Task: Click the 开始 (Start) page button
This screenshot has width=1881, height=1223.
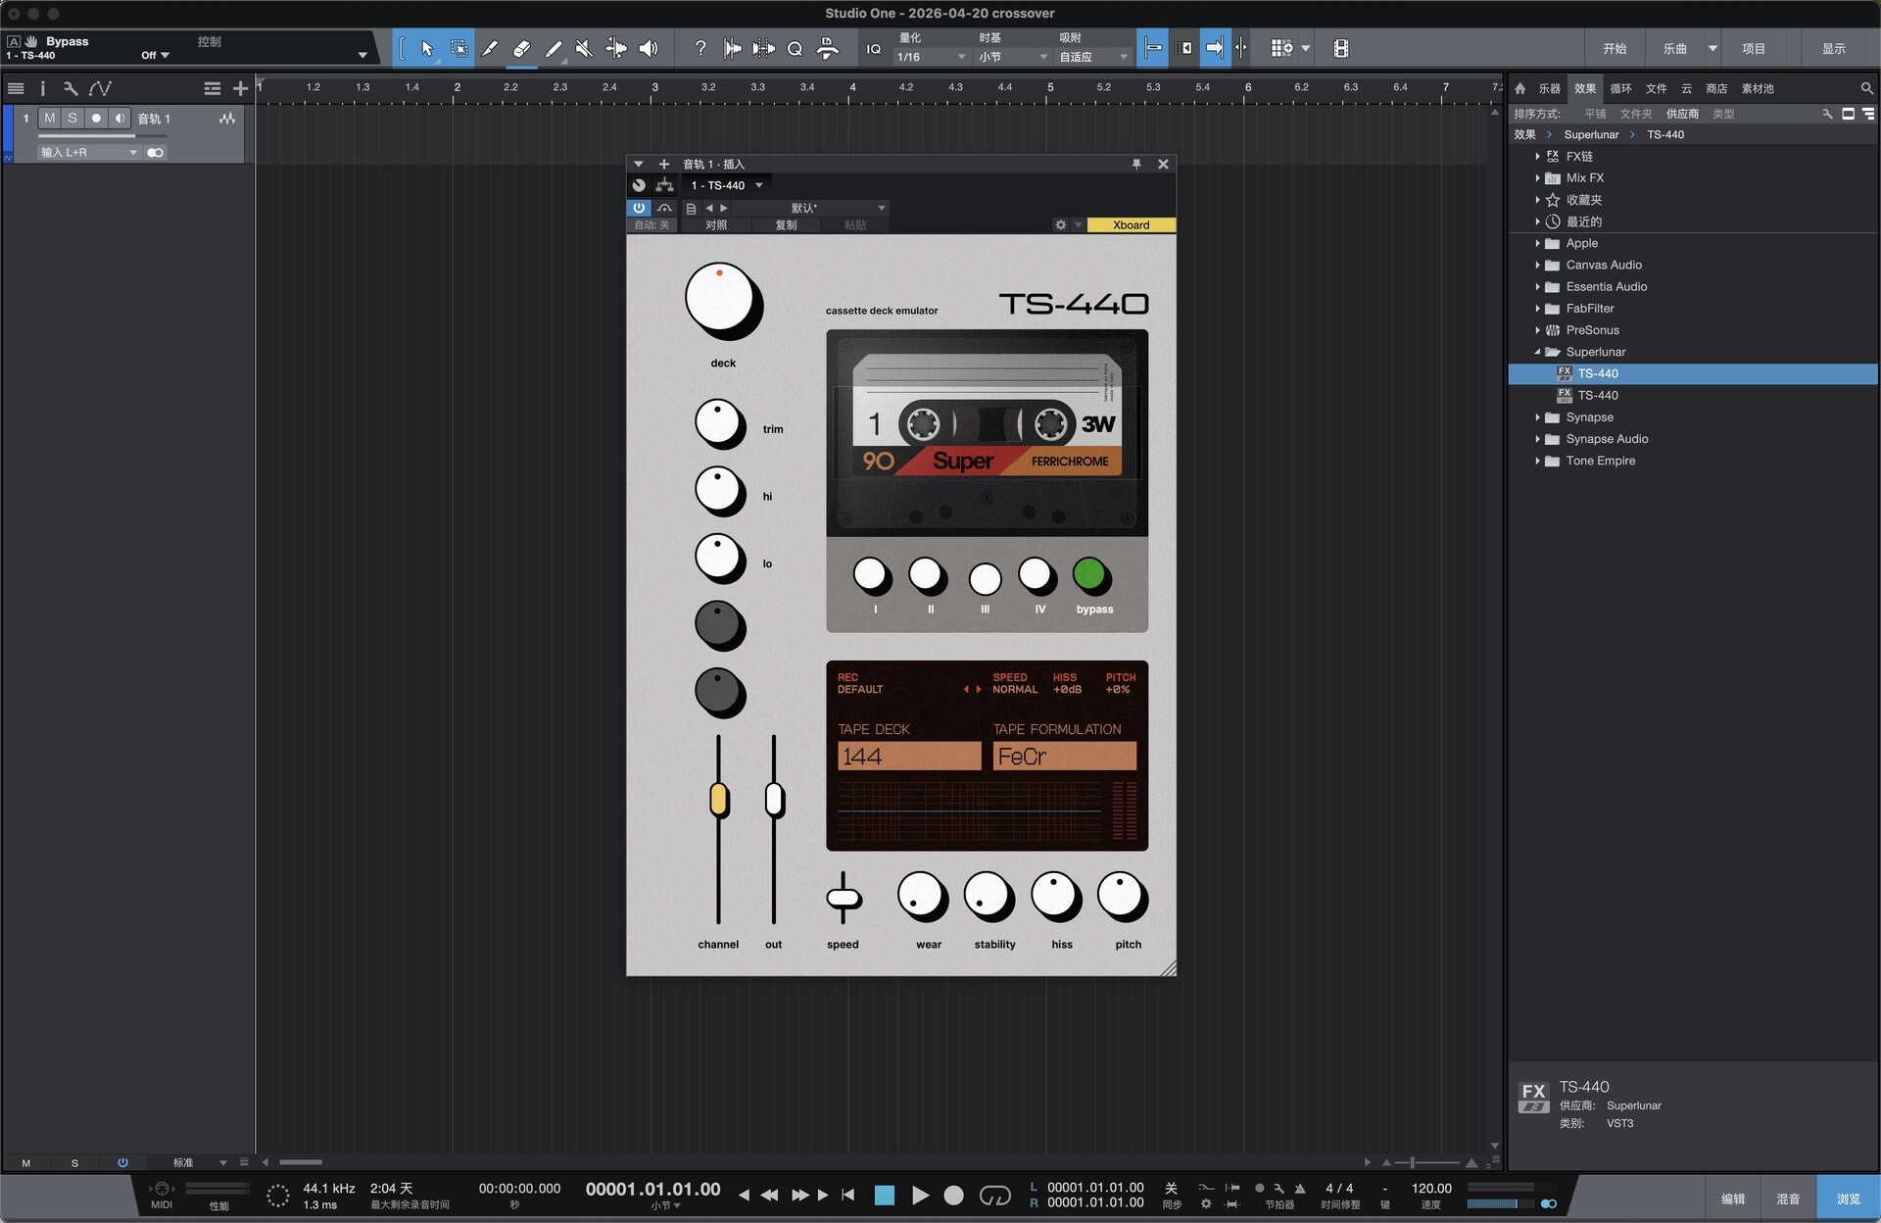Action: coord(1615,48)
